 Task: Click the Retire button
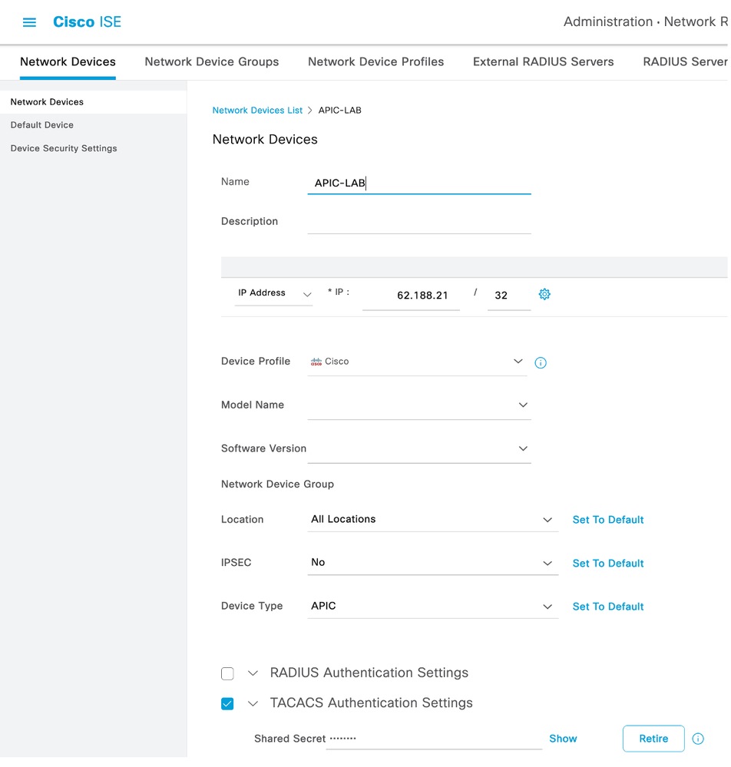[x=653, y=739]
